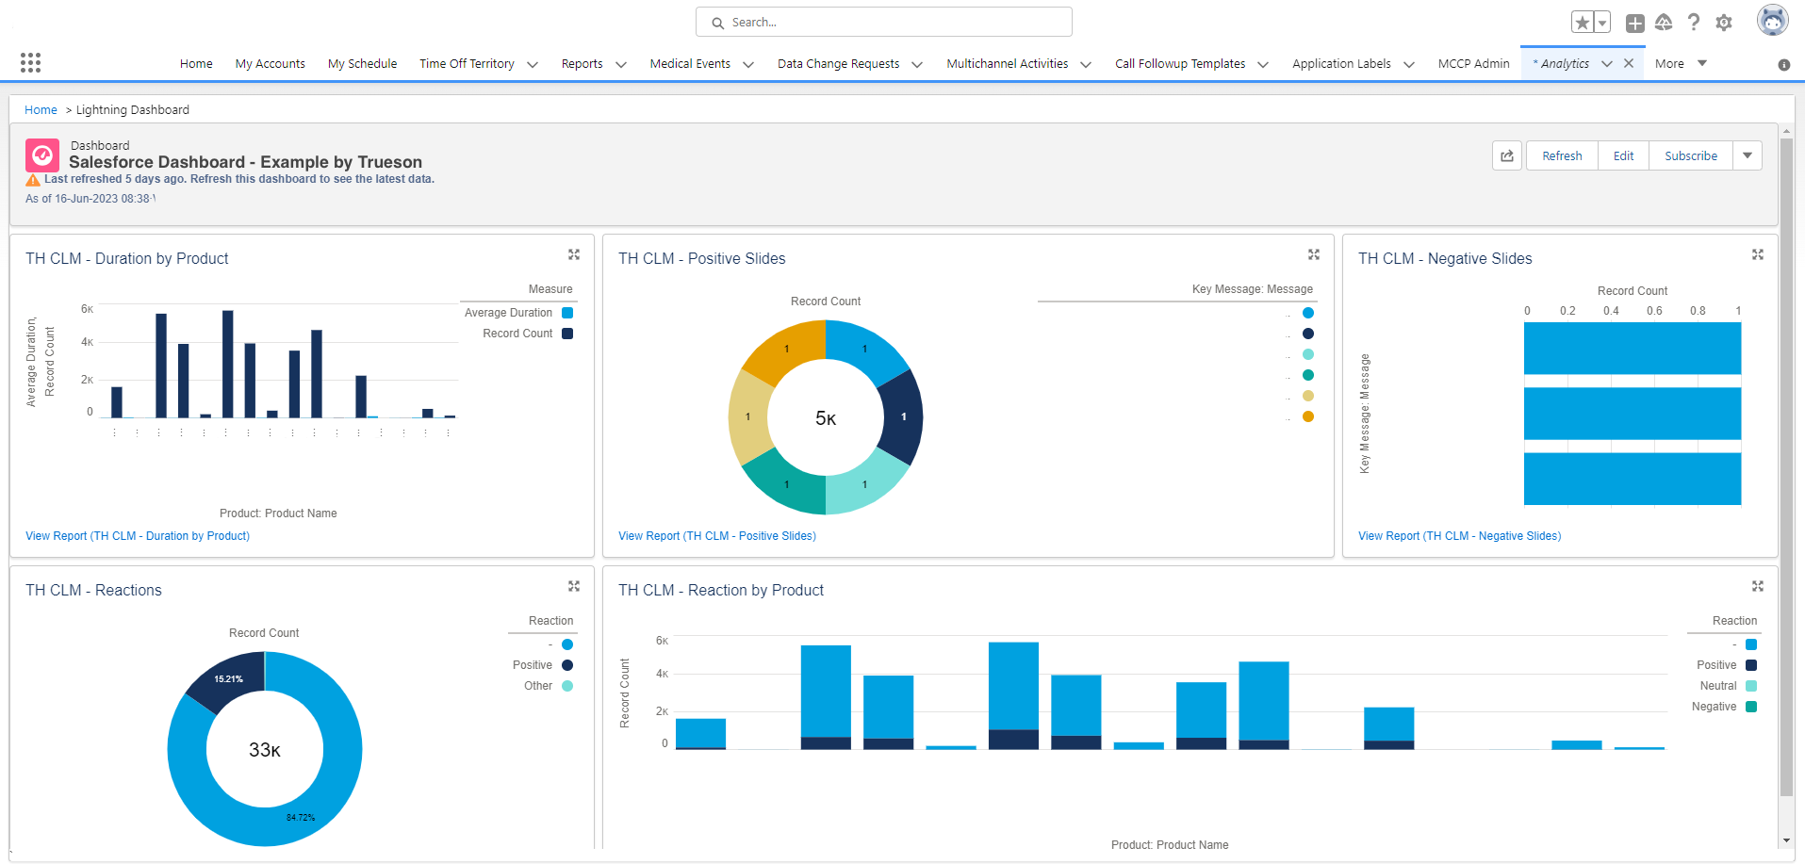Expand the TH CLM - Duration by Product widget
Viewport: 1805px width, 864px height.
click(574, 254)
